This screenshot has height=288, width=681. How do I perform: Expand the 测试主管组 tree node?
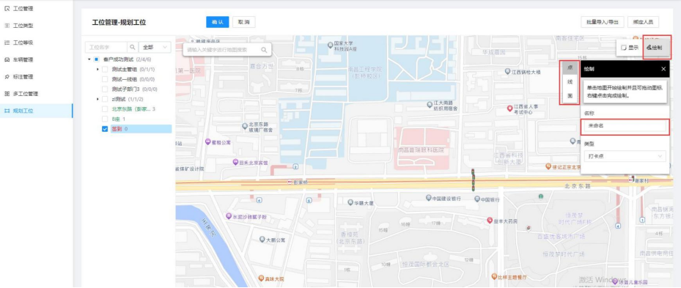tap(97, 69)
